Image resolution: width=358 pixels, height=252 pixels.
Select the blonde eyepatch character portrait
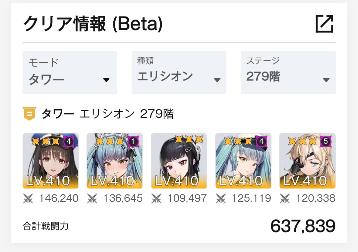coord(307,161)
